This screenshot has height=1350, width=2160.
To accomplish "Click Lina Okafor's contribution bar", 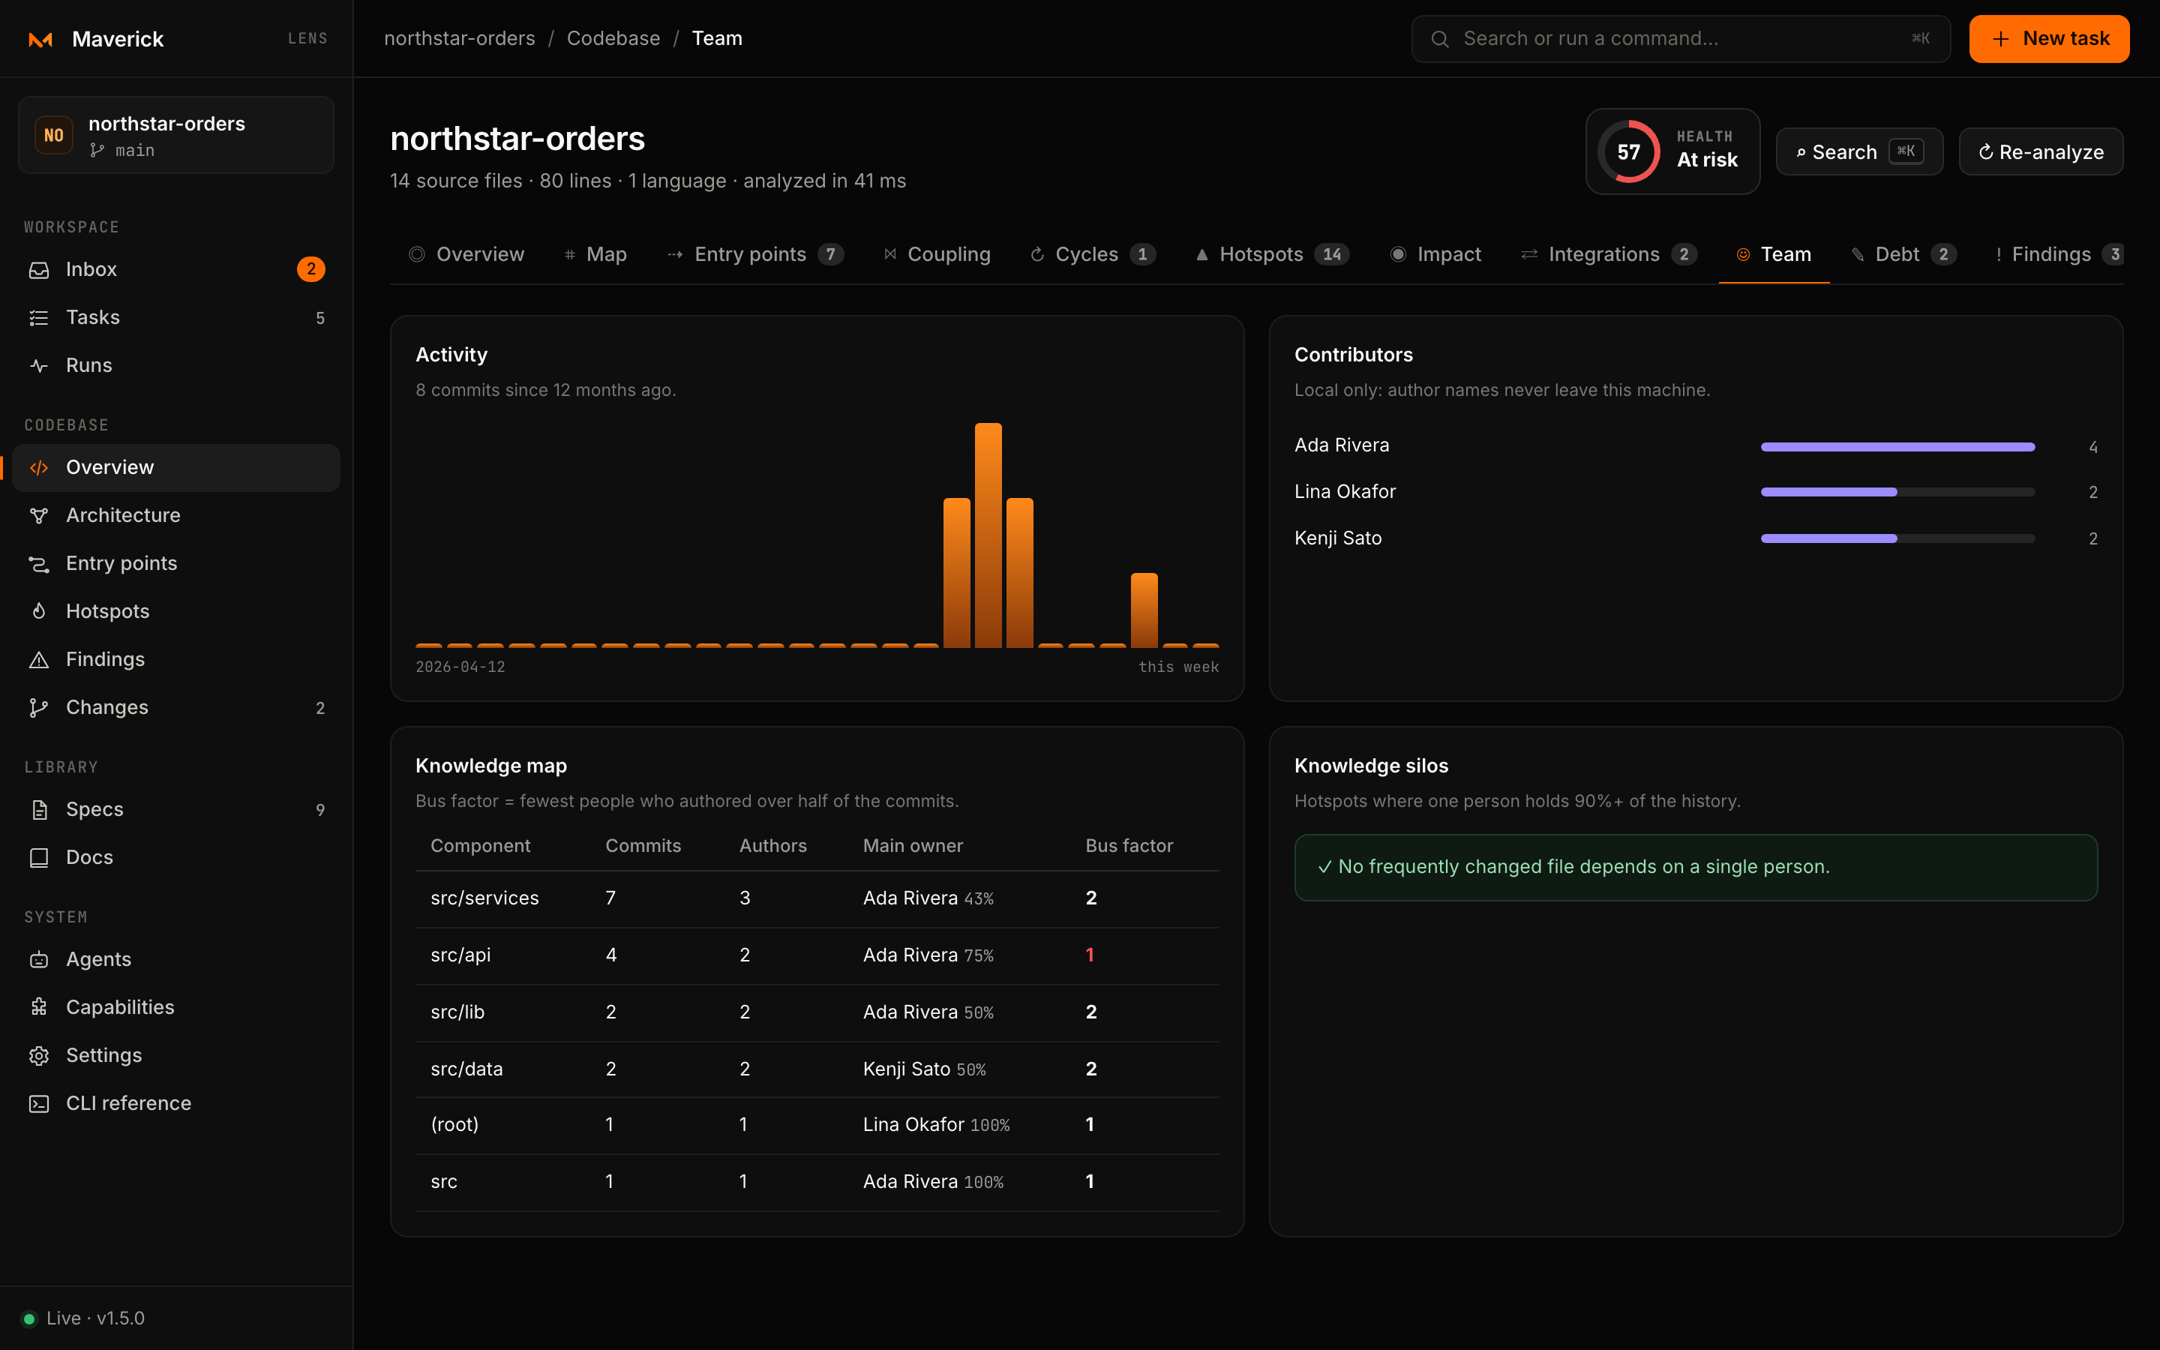I will [1897, 493].
